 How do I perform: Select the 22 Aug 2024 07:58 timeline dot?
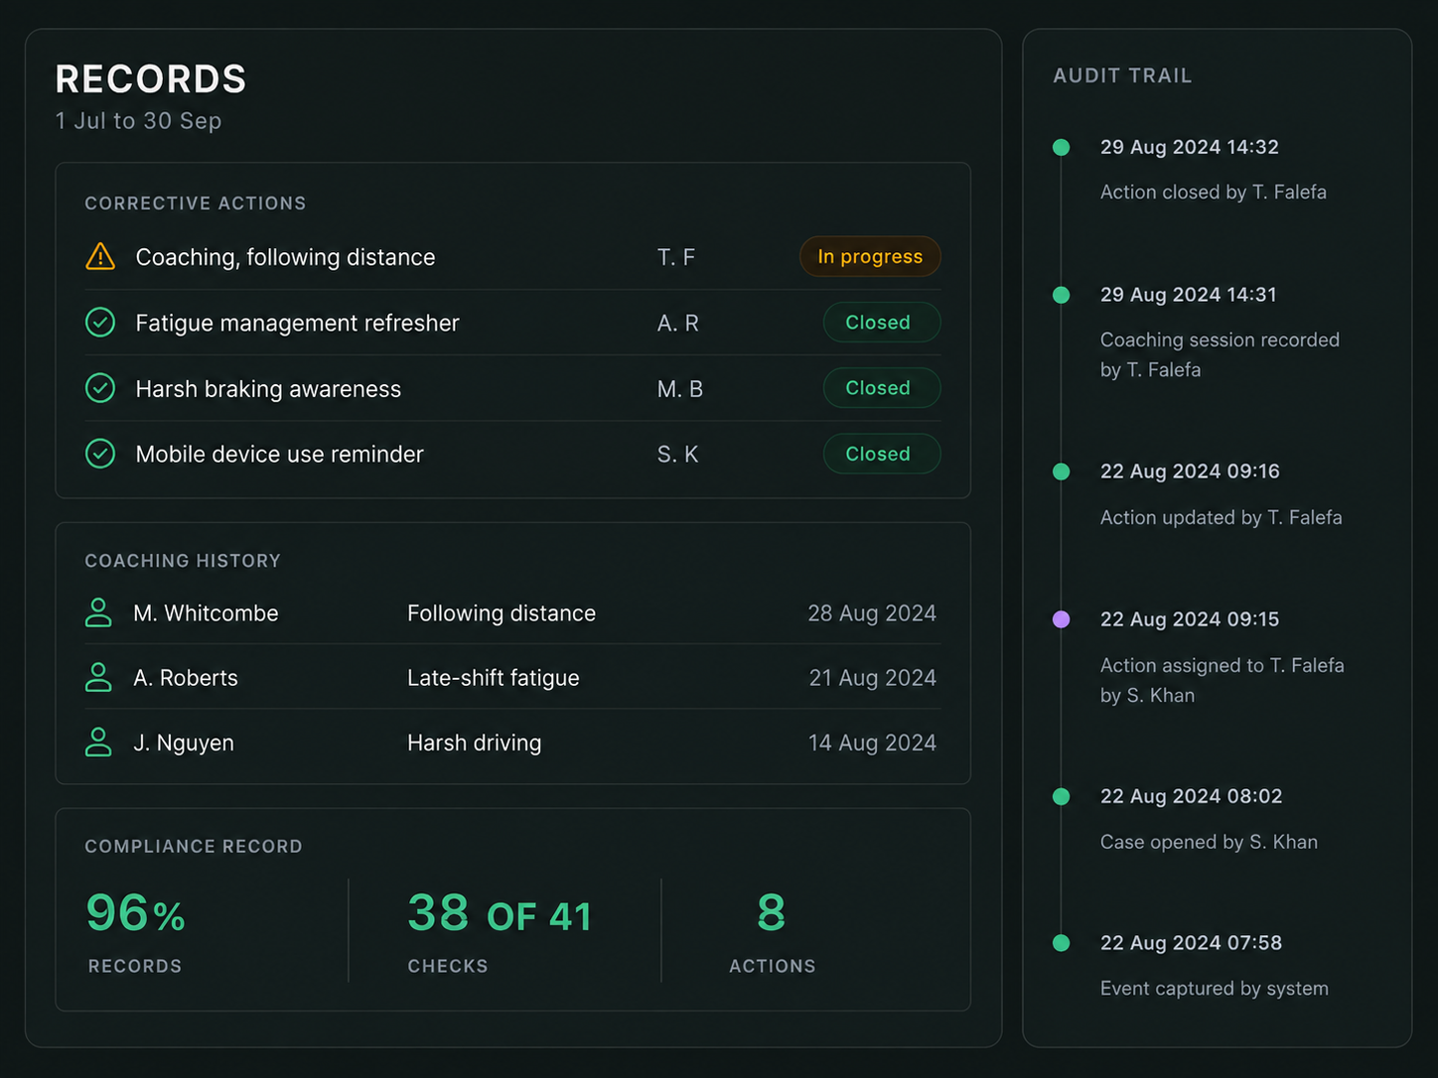click(1061, 943)
